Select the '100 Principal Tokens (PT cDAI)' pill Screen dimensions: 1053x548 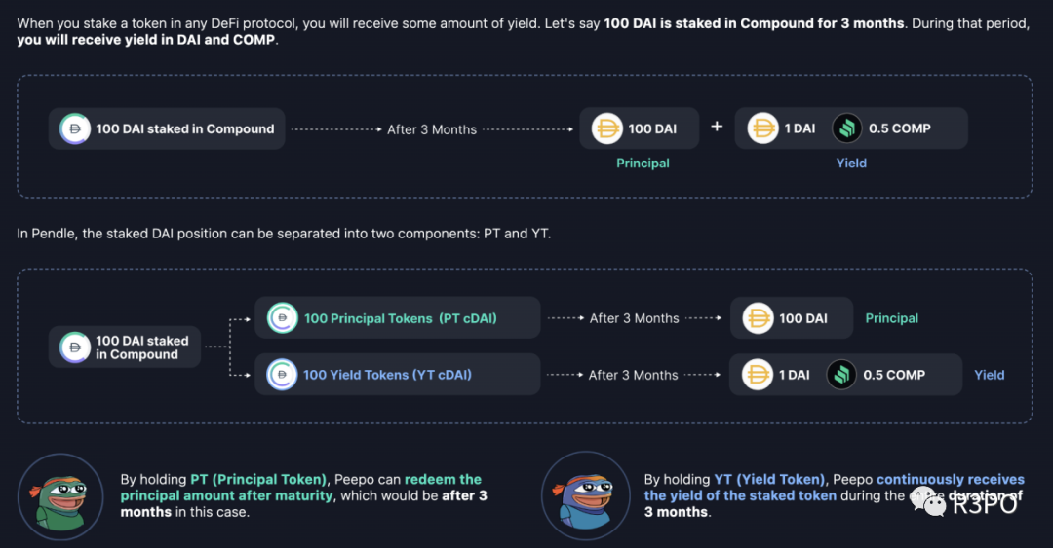point(398,318)
